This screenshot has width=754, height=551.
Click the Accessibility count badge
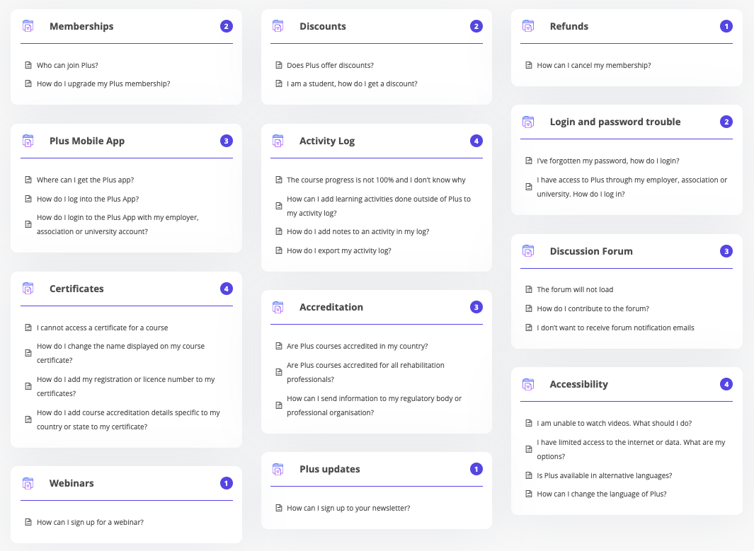726,384
